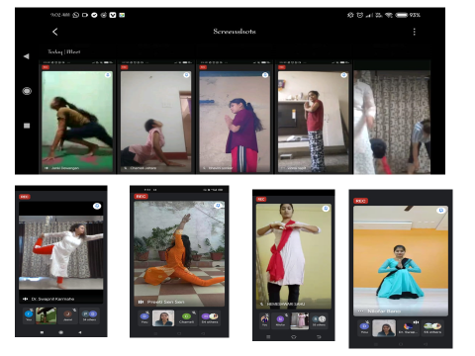This screenshot has width=475, height=356.
Task: Click the REC indicator above Preeti Sen's video
Action: click(x=141, y=197)
